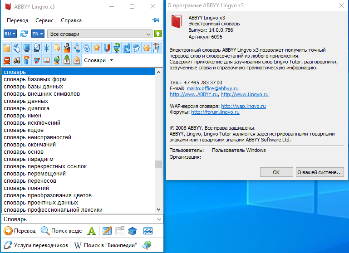Launch Lingvo Tutor with the graduation cap icon
This screenshot has height=253, width=349.
[x=132, y=231]
